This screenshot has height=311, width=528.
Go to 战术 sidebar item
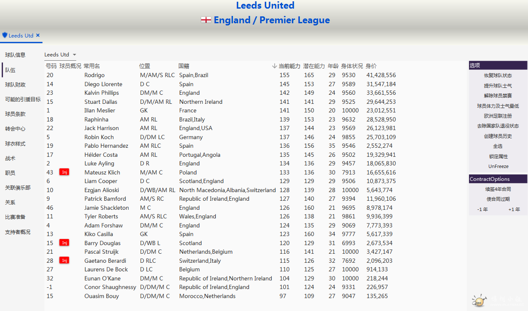[10, 158]
